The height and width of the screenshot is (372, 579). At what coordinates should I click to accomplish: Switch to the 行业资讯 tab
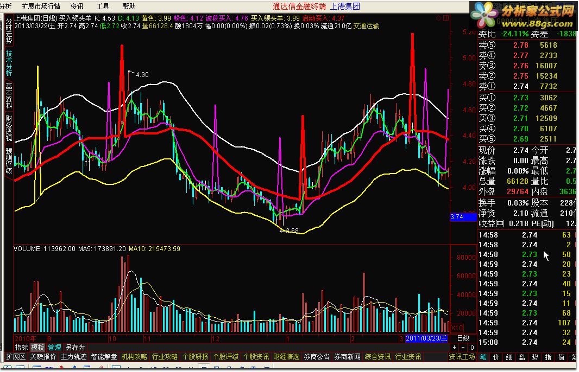coord(408,356)
